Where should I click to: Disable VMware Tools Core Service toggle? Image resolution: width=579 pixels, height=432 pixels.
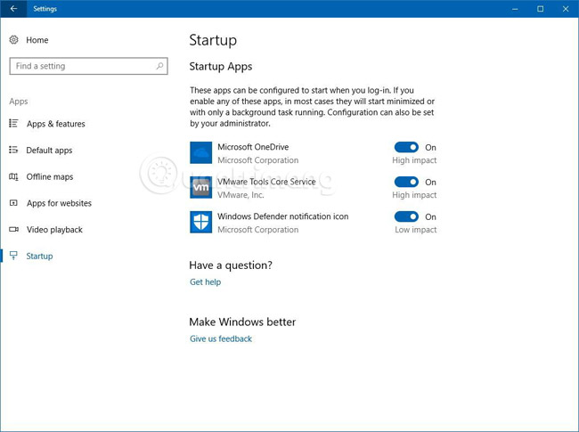(406, 182)
